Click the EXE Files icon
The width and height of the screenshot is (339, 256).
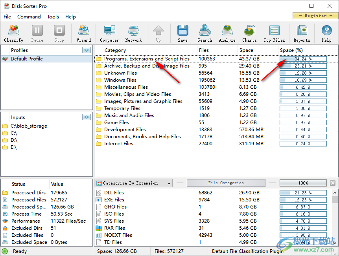click(x=99, y=200)
